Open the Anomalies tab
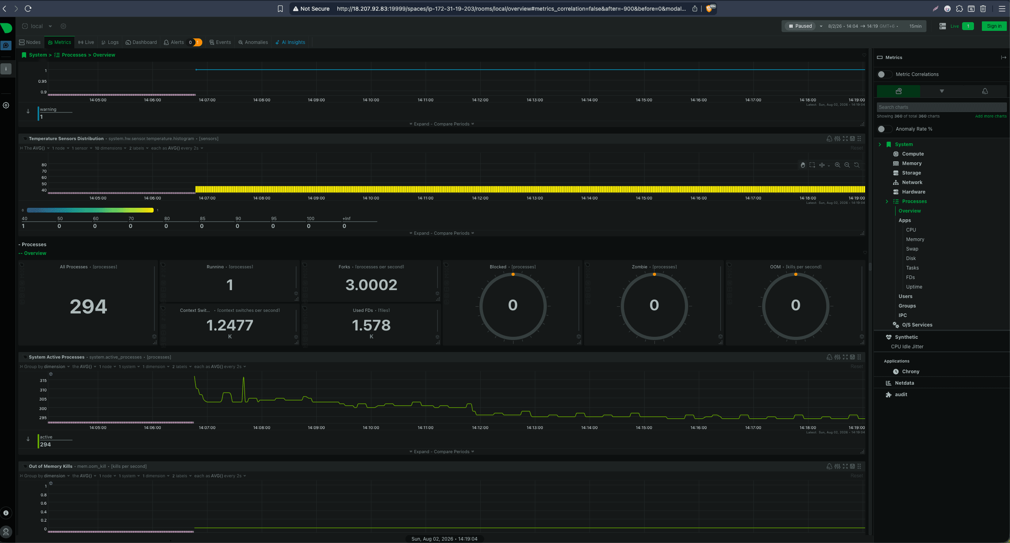Image resolution: width=1010 pixels, height=543 pixels. 253,42
